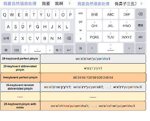The image size is (150, 121).
Task: Tap the L key
Action: click(x=67, y=26)
